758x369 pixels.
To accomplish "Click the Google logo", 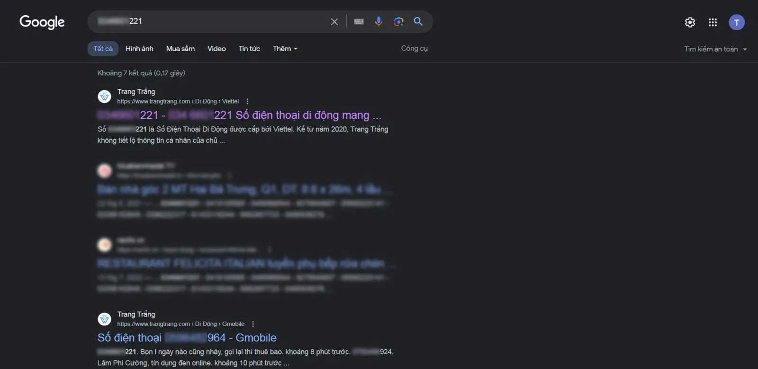I will (x=42, y=22).
